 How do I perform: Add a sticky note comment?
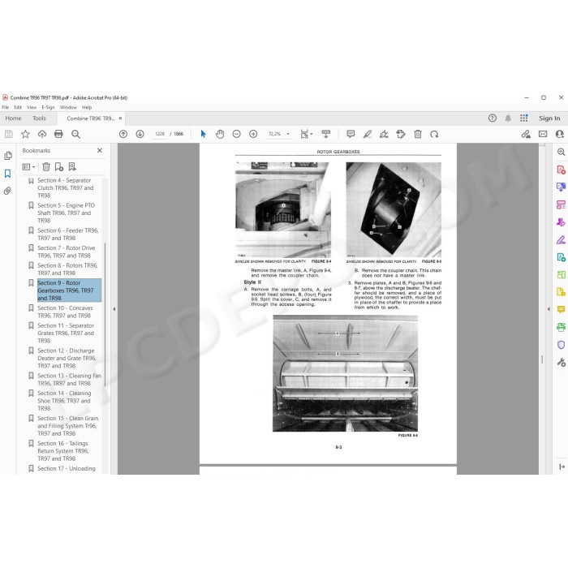tap(351, 134)
